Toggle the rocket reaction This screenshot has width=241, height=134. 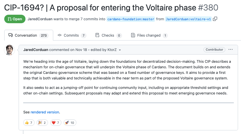click(x=70, y=123)
